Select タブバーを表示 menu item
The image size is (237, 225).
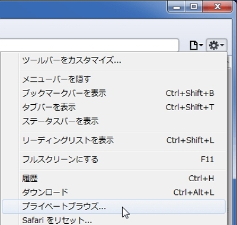click(114, 107)
